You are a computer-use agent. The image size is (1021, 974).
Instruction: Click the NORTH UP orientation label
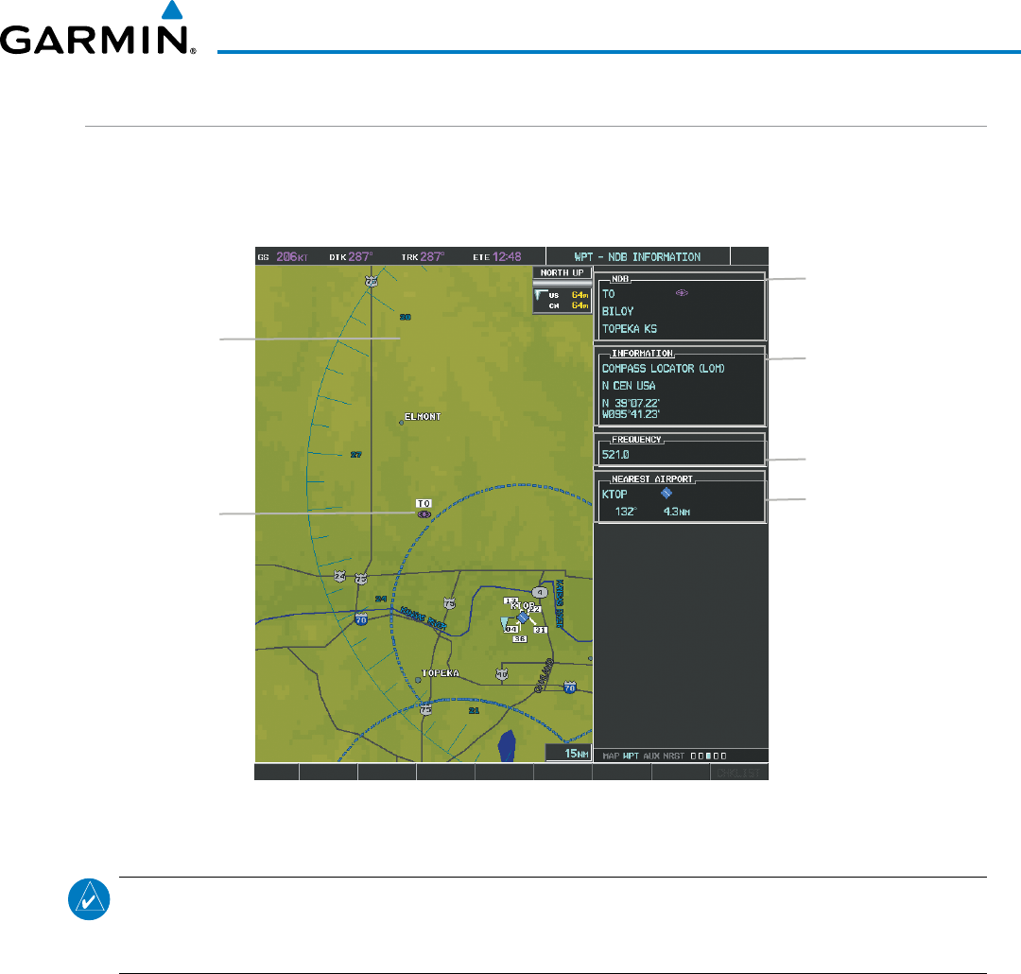click(562, 273)
